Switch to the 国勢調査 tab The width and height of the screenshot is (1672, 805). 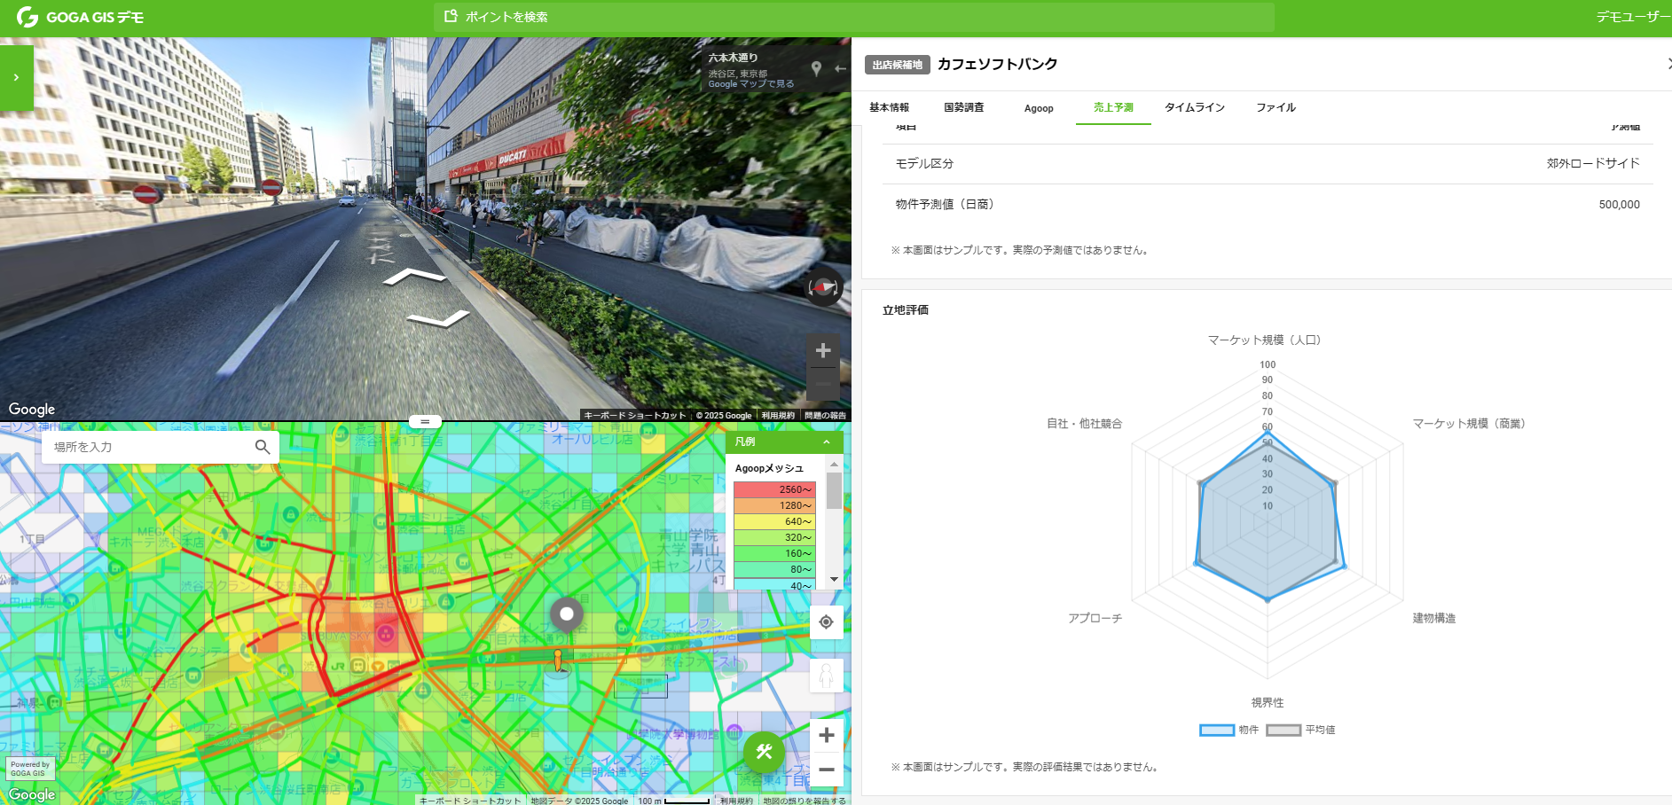click(x=963, y=107)
